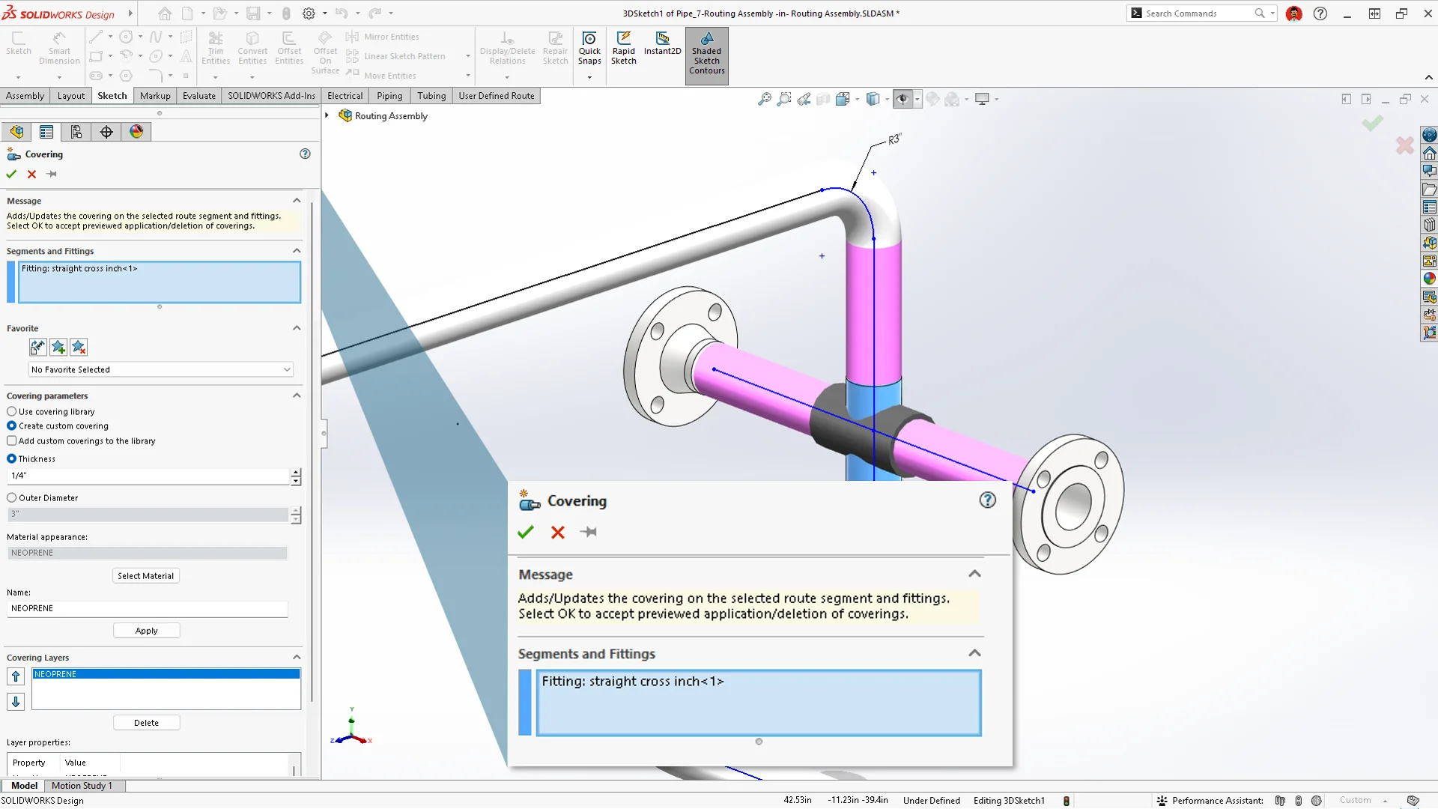Activate the Rapid Sketch tool
Screen dimensions: 1438x809
623,49
